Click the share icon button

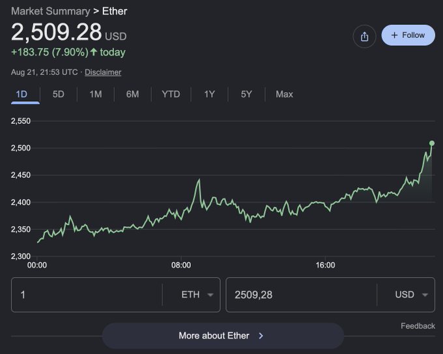coord(364,37)
